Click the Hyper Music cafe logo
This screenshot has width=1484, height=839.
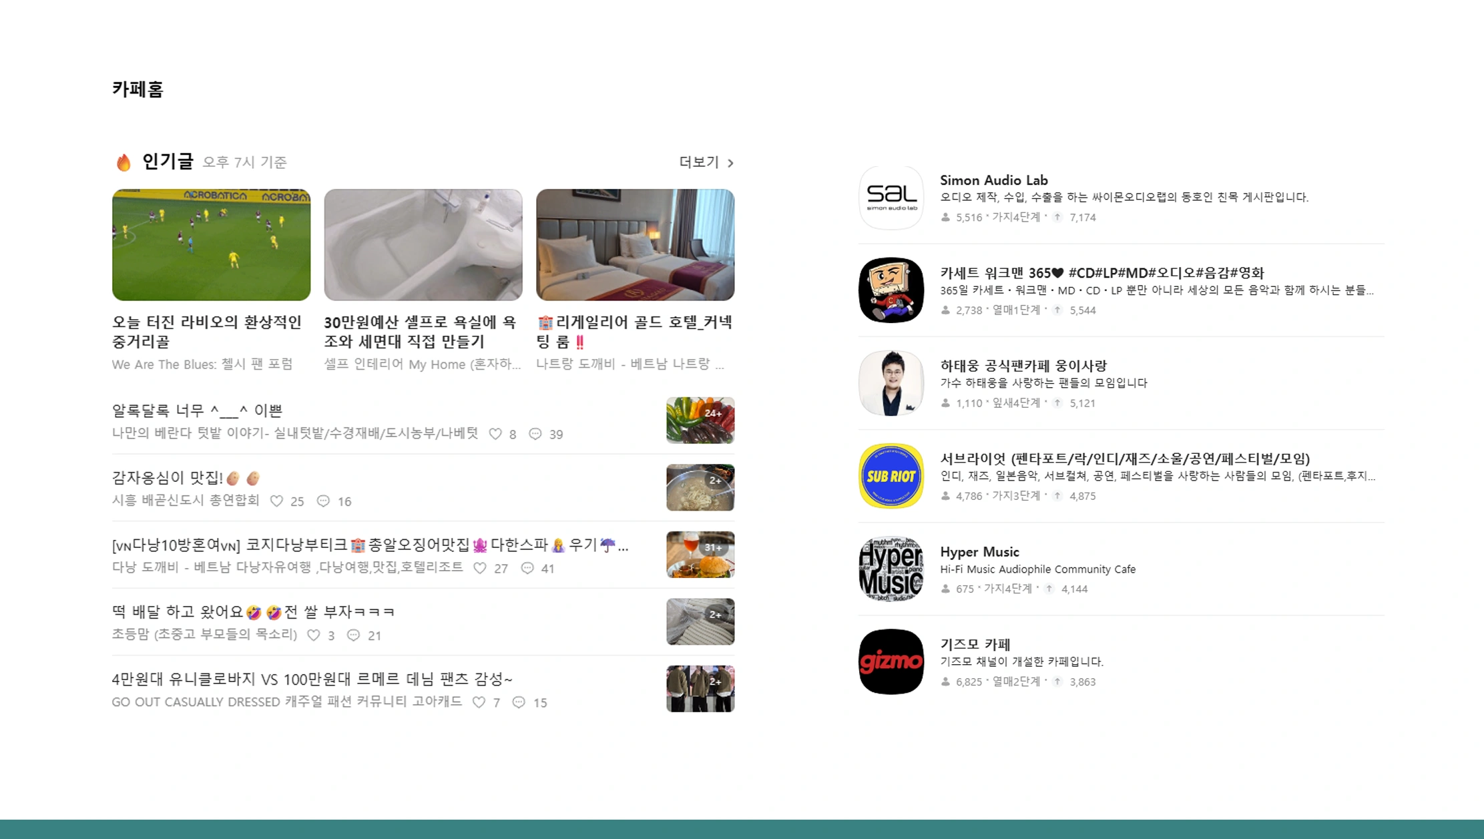coord(891,569)
